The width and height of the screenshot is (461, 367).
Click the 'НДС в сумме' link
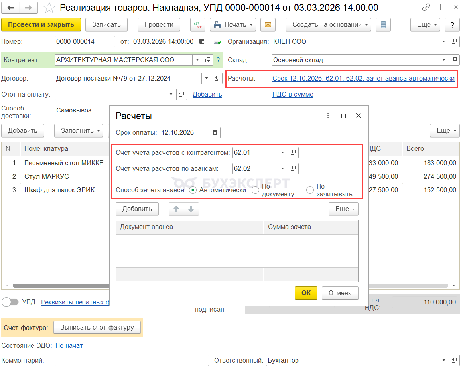[293, 95]
